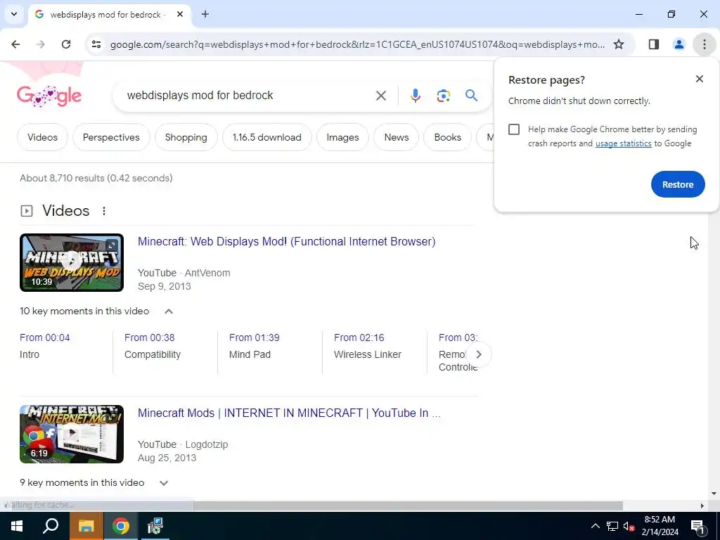Switch to News results
The width and height of the screenshot is (720, 540).
pyautogui.click(x=397, y=137)
